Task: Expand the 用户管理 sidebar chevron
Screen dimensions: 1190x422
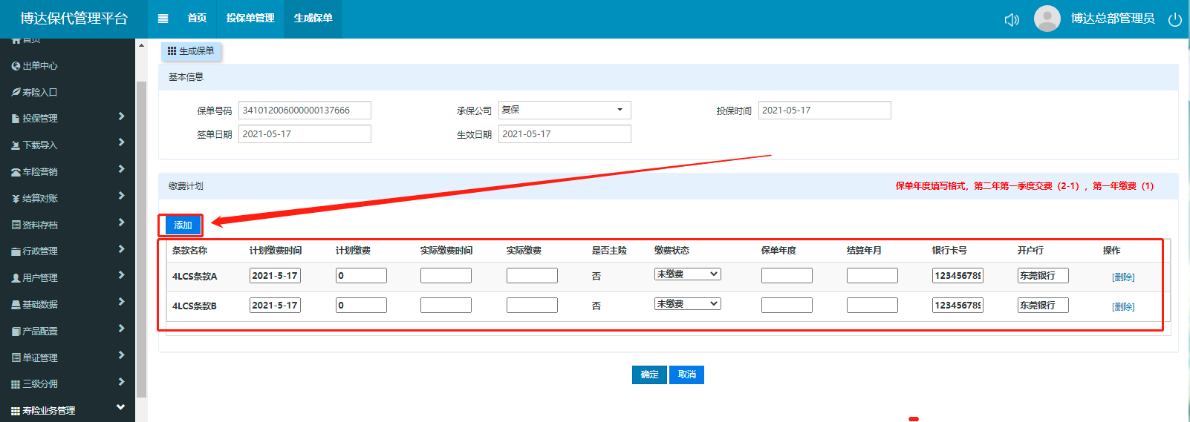Action: click(x=121, y=275)
